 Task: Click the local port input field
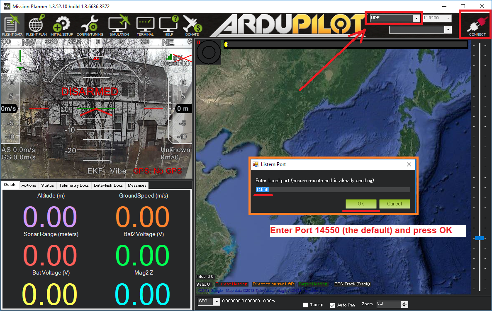coord(333,190)
